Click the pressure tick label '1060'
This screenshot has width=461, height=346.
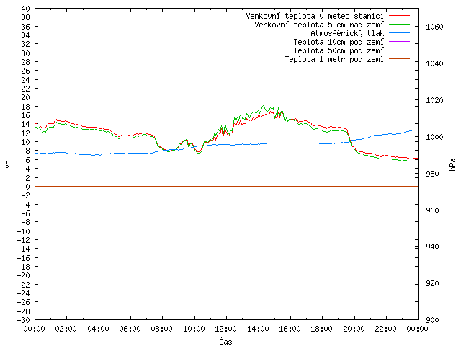[x=434, y=27]
